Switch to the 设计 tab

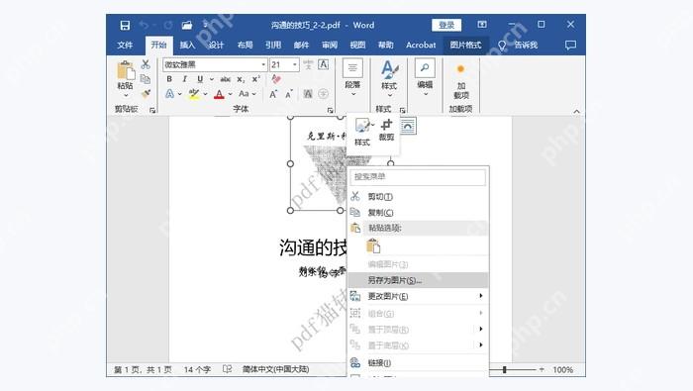point(216,46)
